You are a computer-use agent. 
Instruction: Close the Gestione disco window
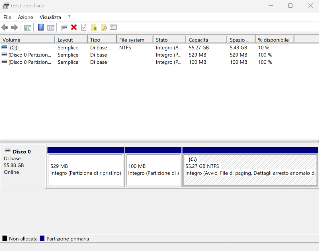click(310, 6)
